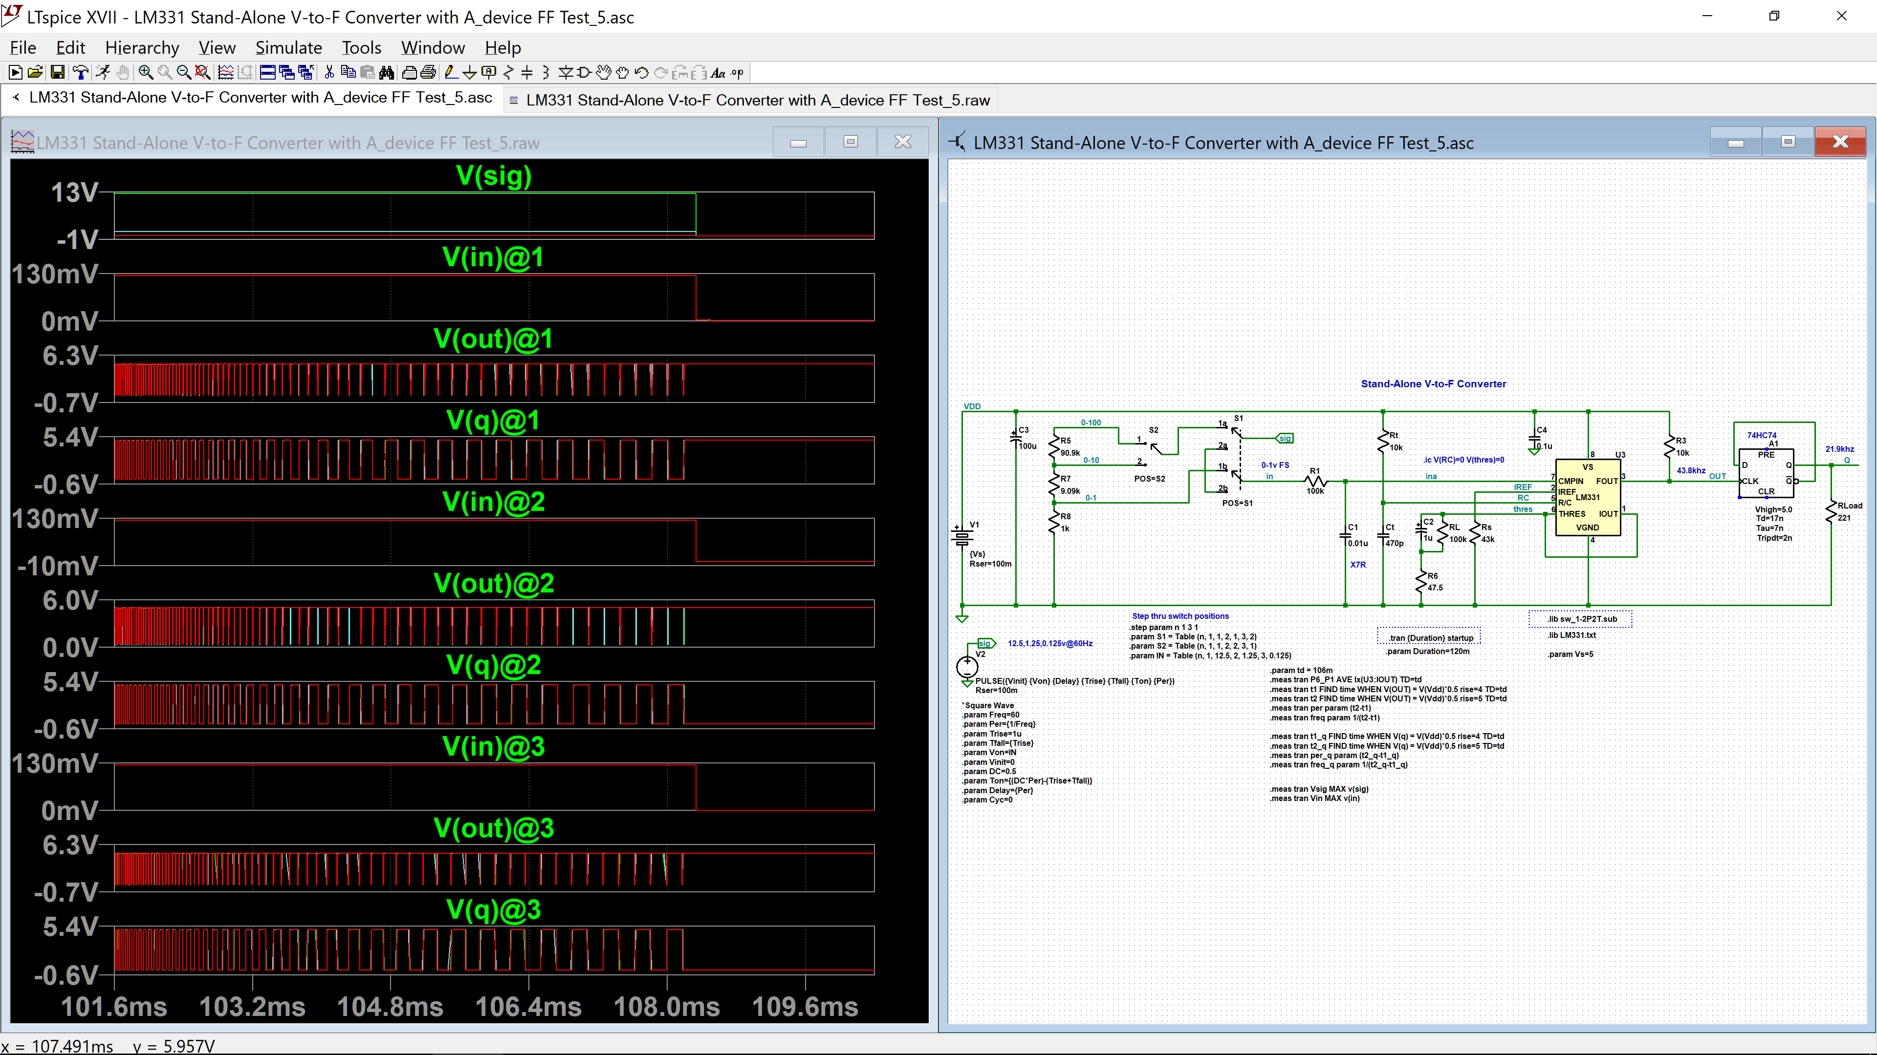This screenshot has height=1055, width=1877.
Task: Open the Control Panel hammer icon
Action: [x=80, y=72]
